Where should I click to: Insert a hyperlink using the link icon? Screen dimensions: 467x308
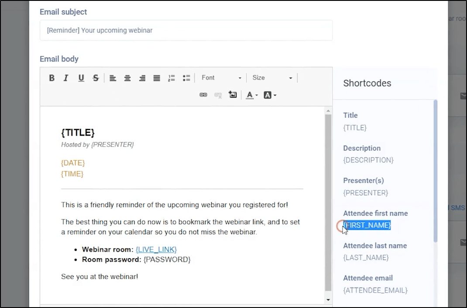tap(203, 95)
